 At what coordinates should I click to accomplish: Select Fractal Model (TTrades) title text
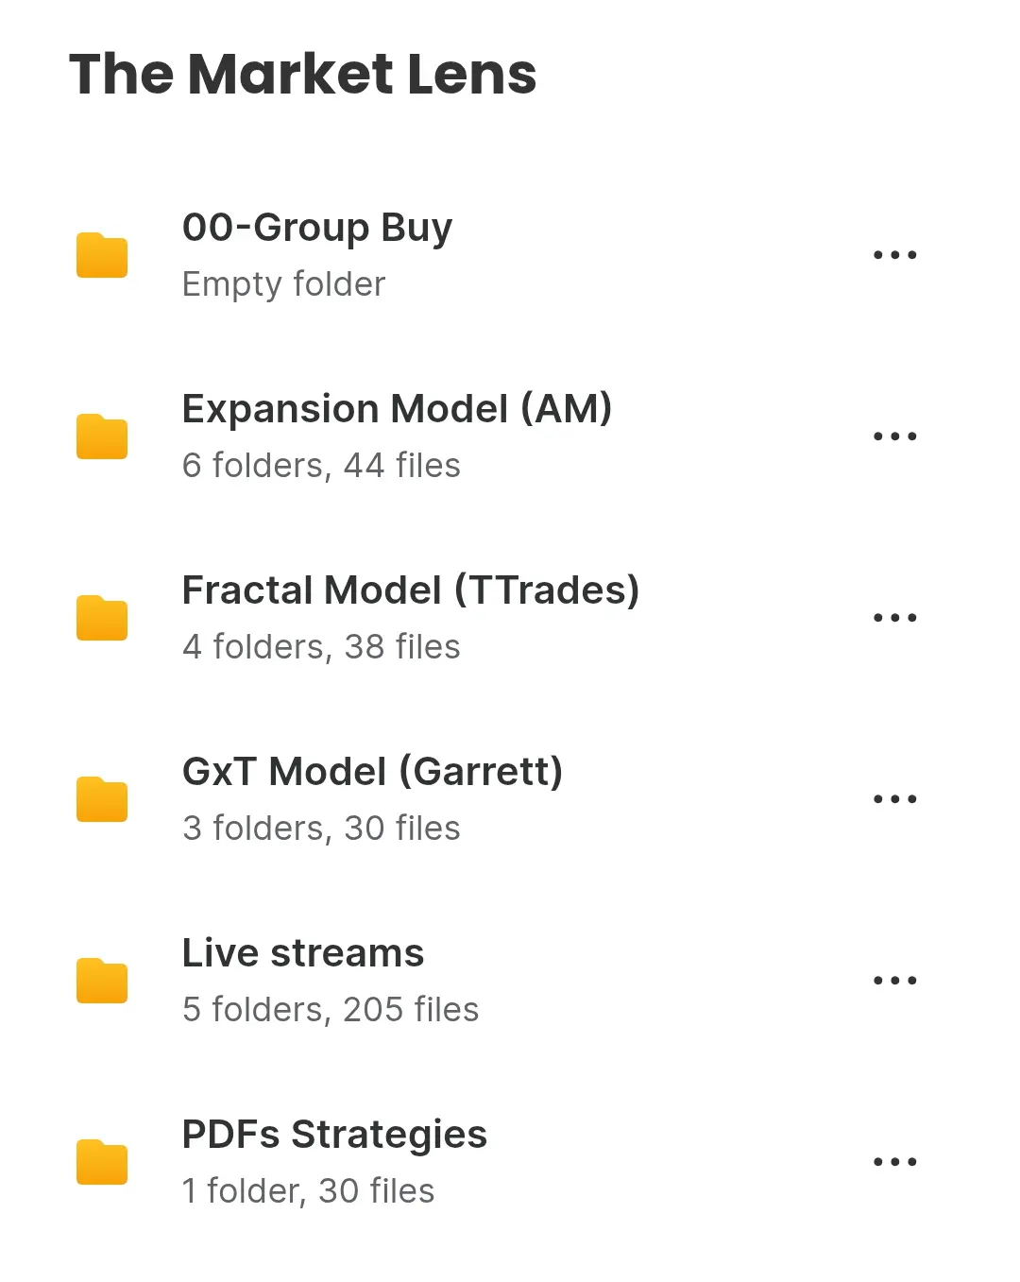(411, 590)
